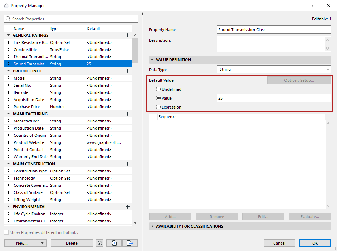Screen dimensions: 337x251
Task: Click the export properties icon
Action: point(130,243)
